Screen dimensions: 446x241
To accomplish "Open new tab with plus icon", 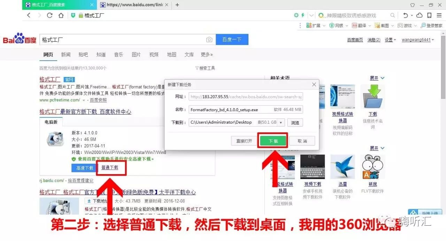I will coord(177,5).
